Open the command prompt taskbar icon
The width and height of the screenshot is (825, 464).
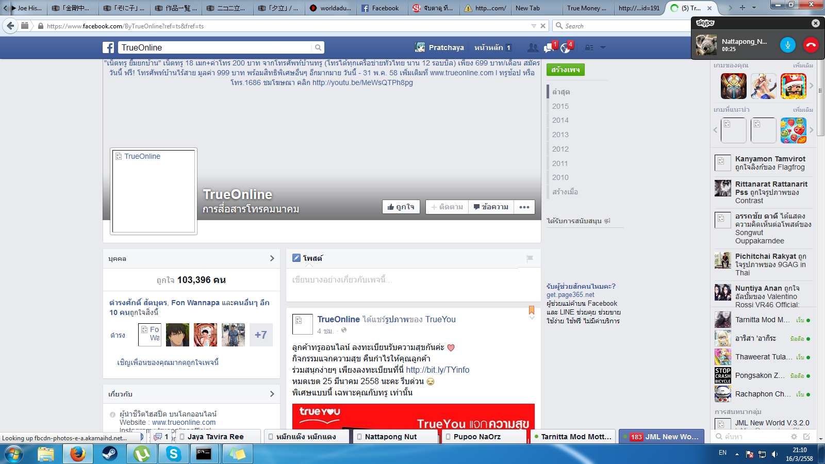[204, 454]
